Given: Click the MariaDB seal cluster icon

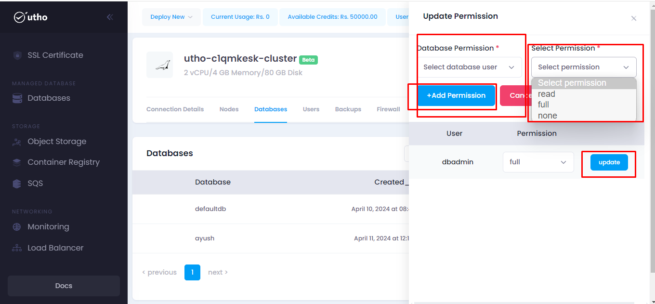Looking at the screenshot, I should (x=160, y=65).
